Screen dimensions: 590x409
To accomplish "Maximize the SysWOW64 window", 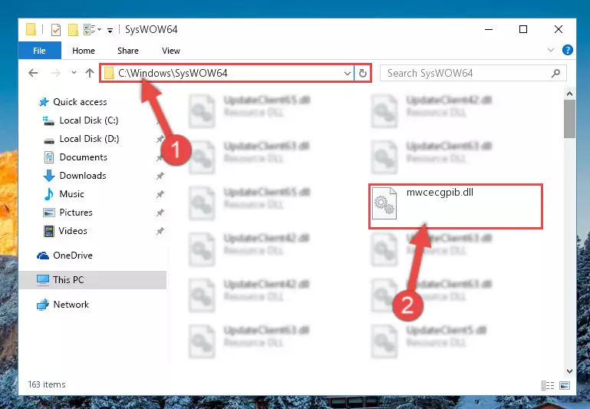I will [523, 29].
